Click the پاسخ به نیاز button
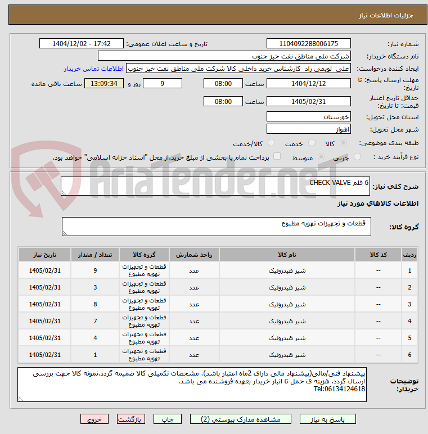 pyautogui.click(x=328, y=419)
